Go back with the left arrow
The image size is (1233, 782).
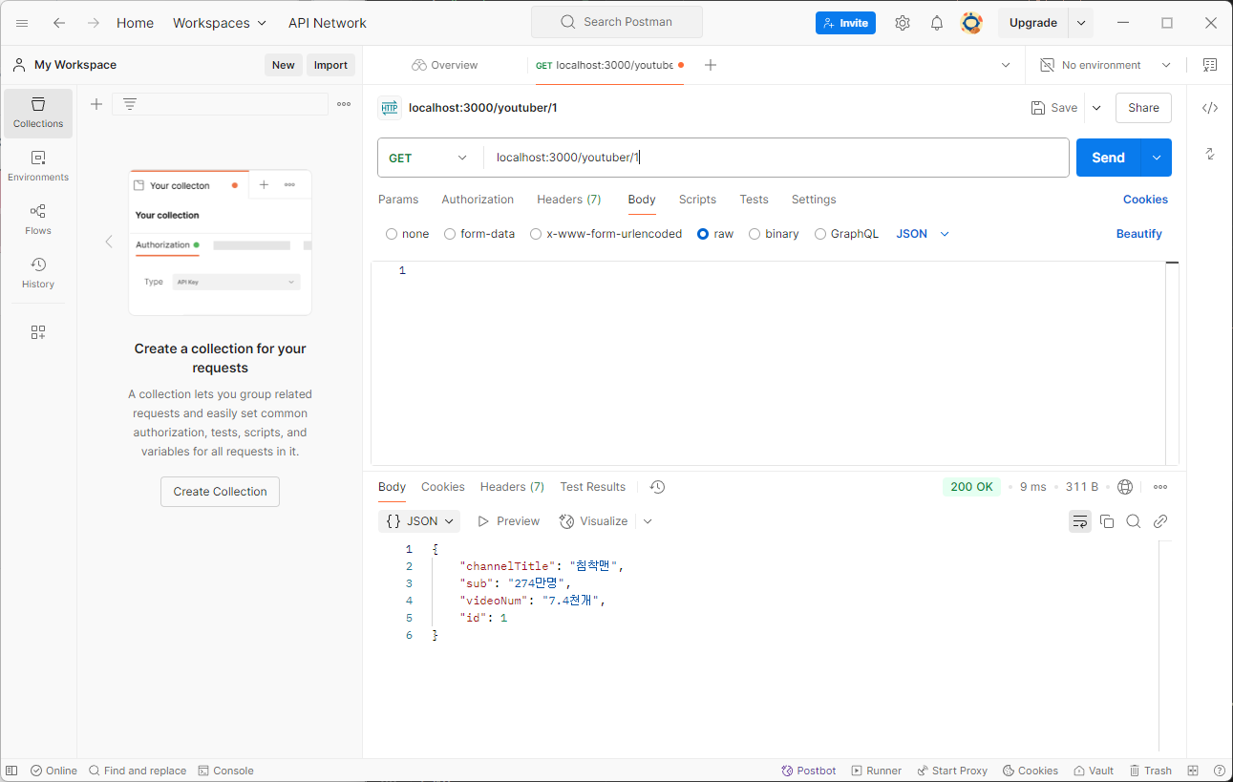click(59, 23)
